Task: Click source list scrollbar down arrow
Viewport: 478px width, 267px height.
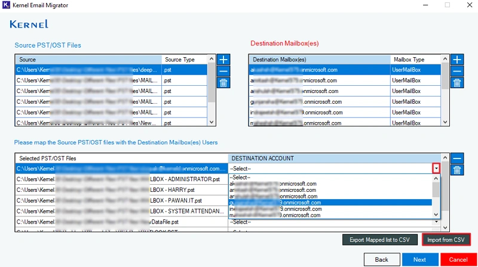Action: [212, 122]
